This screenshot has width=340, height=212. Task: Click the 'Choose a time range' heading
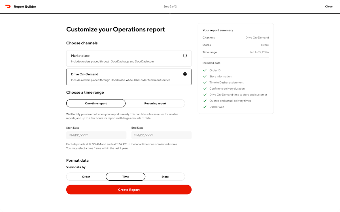click(x=85, y=92)
